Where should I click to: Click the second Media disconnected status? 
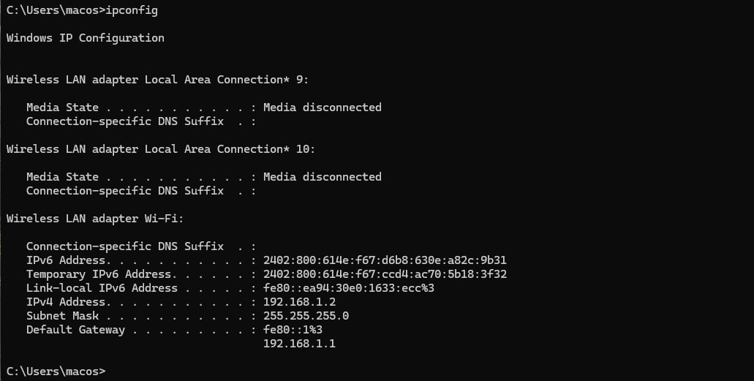[323, 177]
